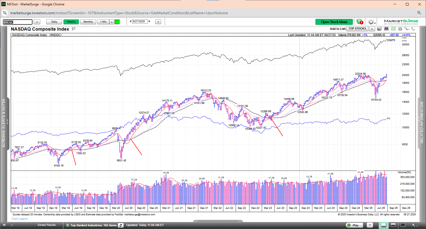Switch chart to Daily period
The height and width of the screenshot is (229, 426).
pyautogui.click(x=54, y=22)
